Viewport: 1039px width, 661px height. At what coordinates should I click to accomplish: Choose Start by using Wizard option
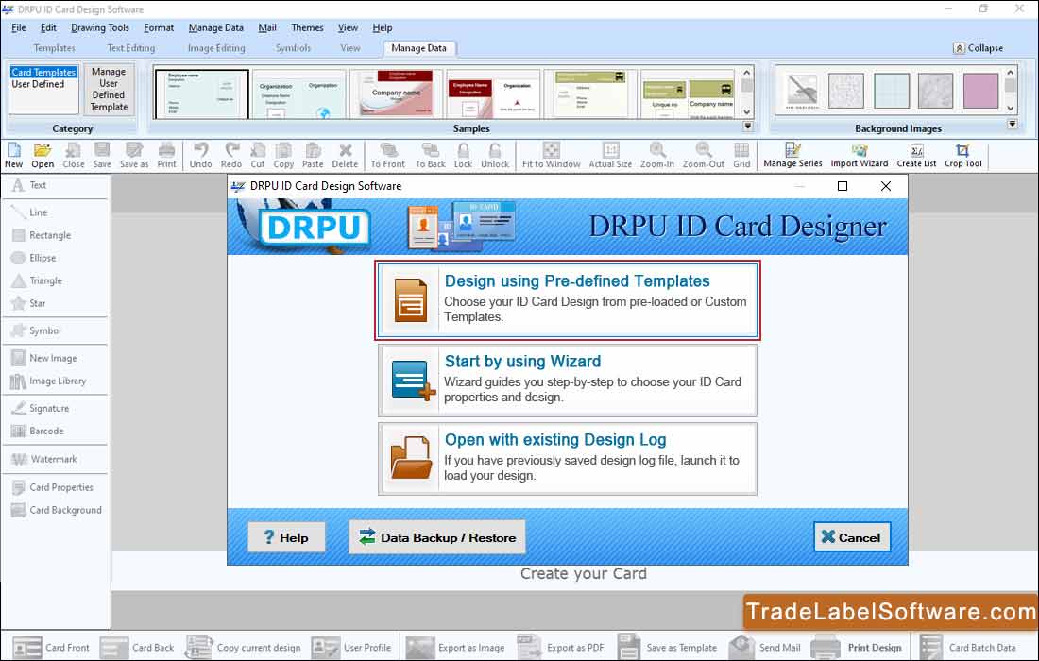[568, 381]
